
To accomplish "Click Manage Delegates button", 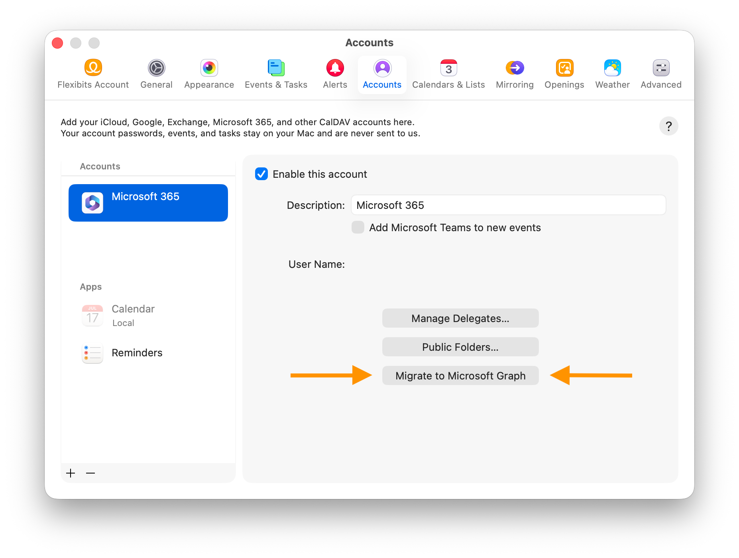I will (x=460, y=318).
